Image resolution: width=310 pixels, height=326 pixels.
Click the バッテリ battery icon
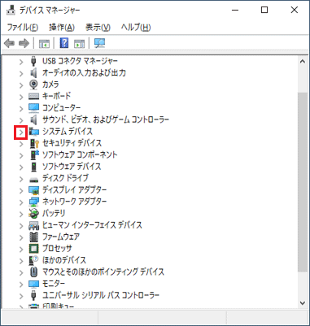[x=33, y=214]
